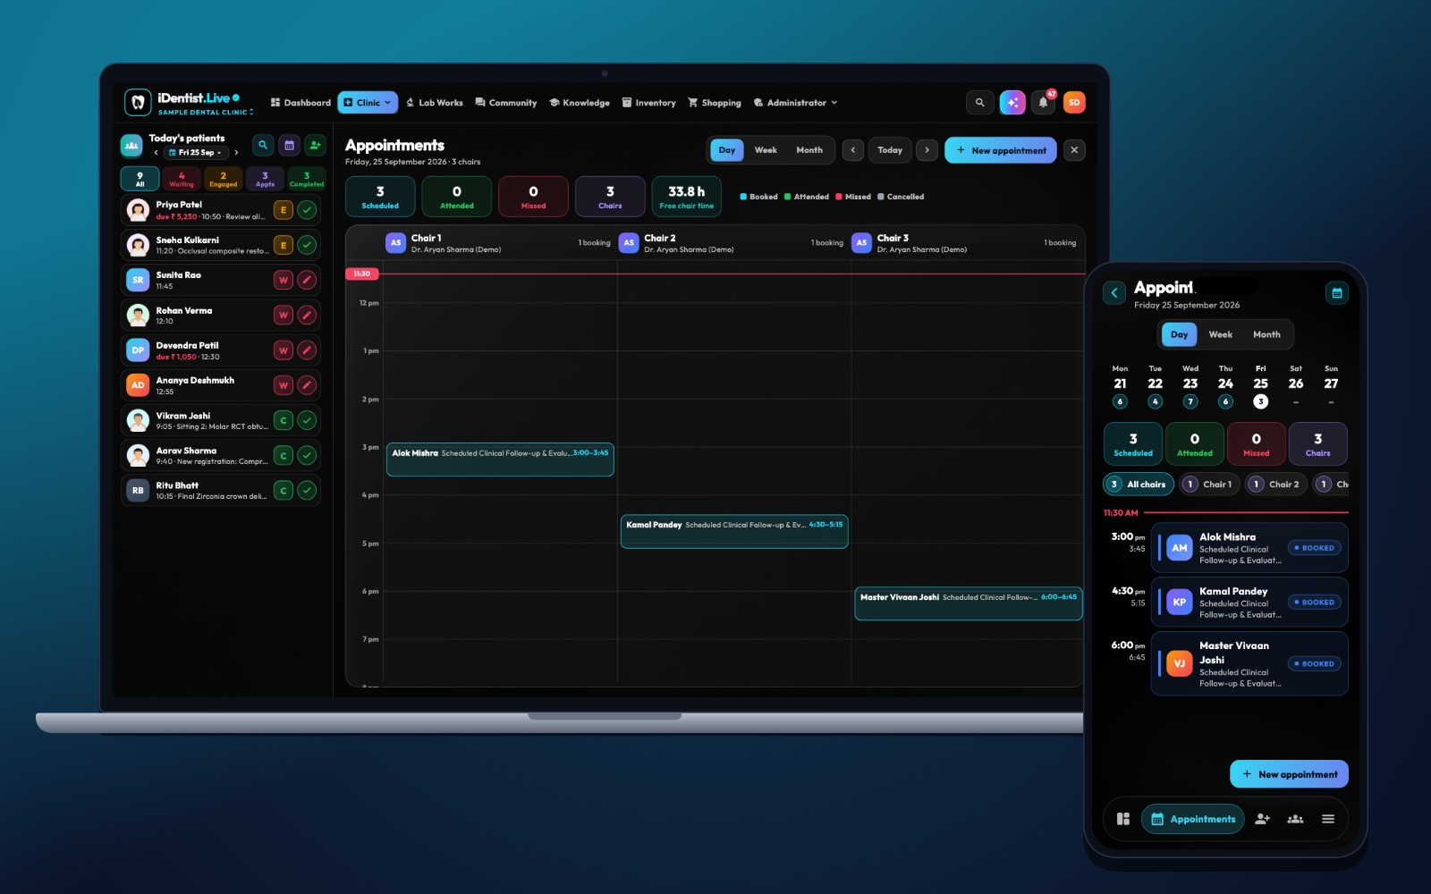Select Month view on the phone
Viewport: 1431px width, 894px height.
1266,334
